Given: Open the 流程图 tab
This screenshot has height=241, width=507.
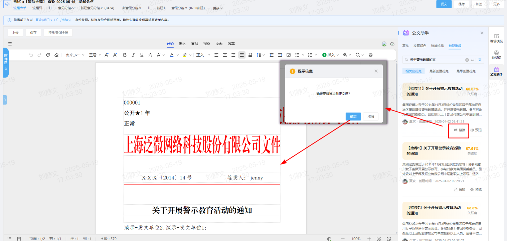Looking at the screenshot, I should tap(37, 8).
